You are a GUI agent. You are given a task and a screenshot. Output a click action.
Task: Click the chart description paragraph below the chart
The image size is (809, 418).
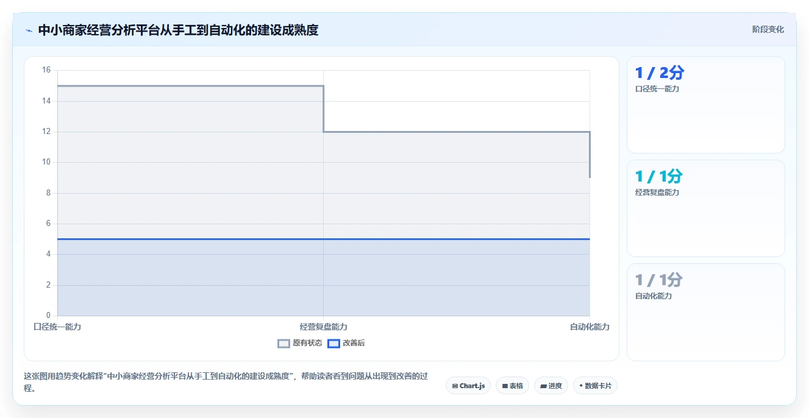pyautogui.click(x=226, y=383)
